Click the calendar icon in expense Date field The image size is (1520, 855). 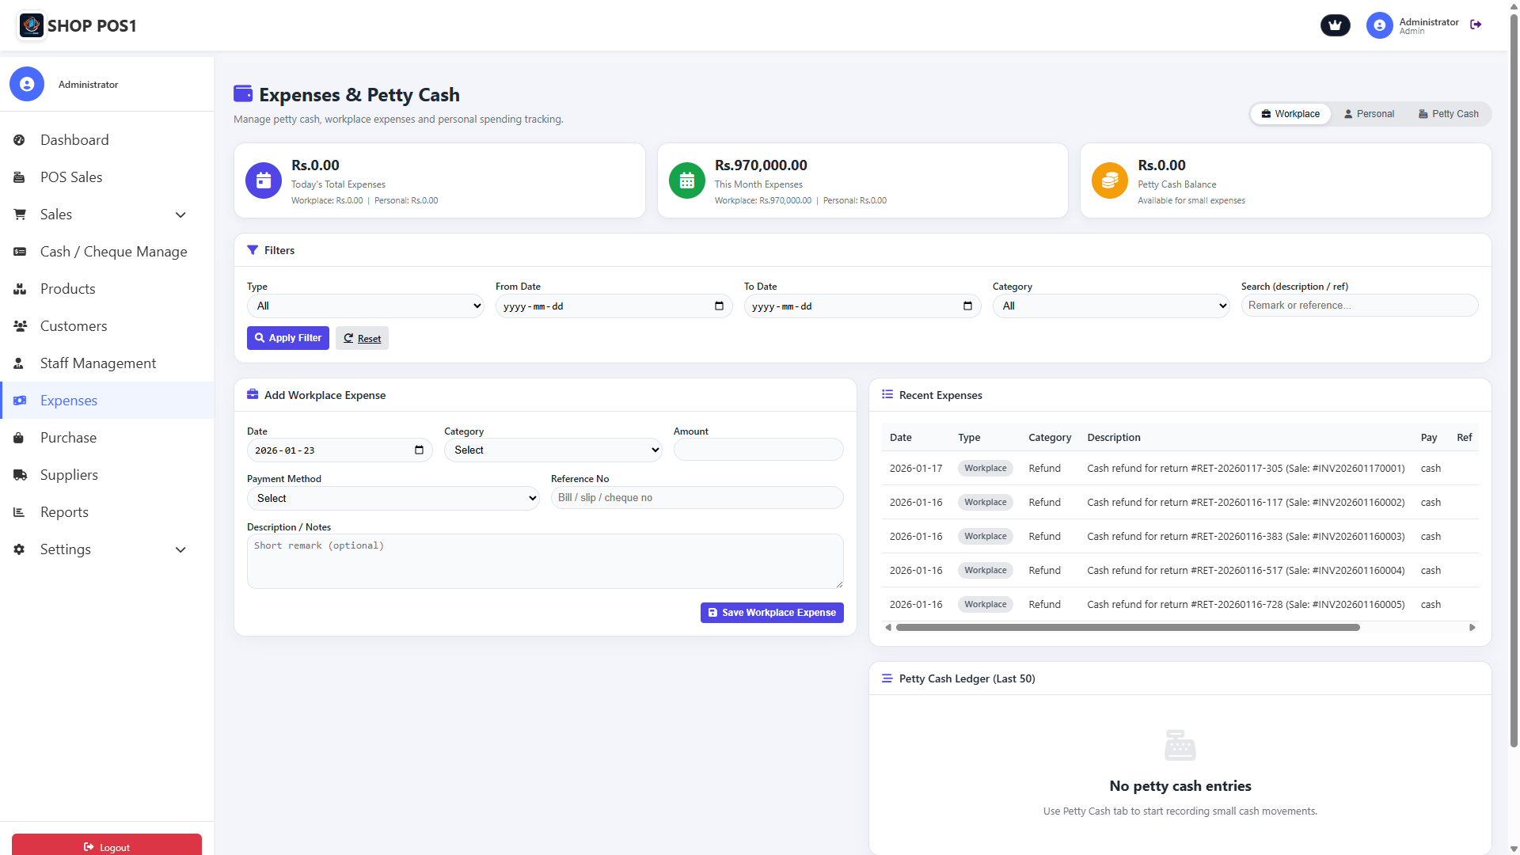[x=419, y=450]
